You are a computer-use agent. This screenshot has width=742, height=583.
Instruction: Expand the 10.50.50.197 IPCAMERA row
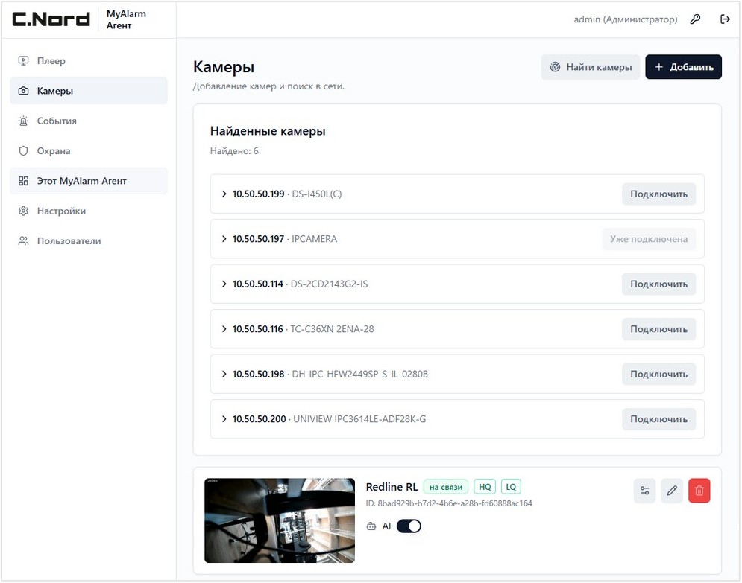pyautogui.click(x=224, y=239)
